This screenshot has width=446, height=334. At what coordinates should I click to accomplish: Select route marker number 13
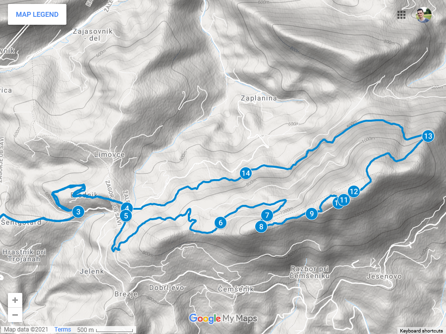coord(428,136)
